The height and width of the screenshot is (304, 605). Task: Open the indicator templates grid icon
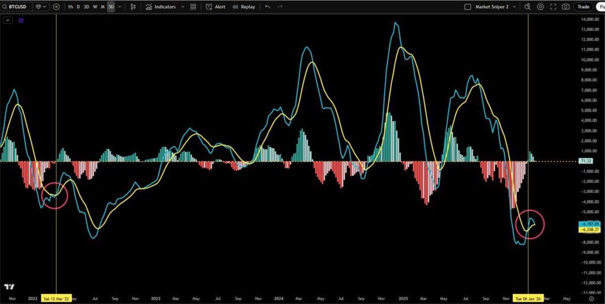pyautogui.click(x=193, y=7)
